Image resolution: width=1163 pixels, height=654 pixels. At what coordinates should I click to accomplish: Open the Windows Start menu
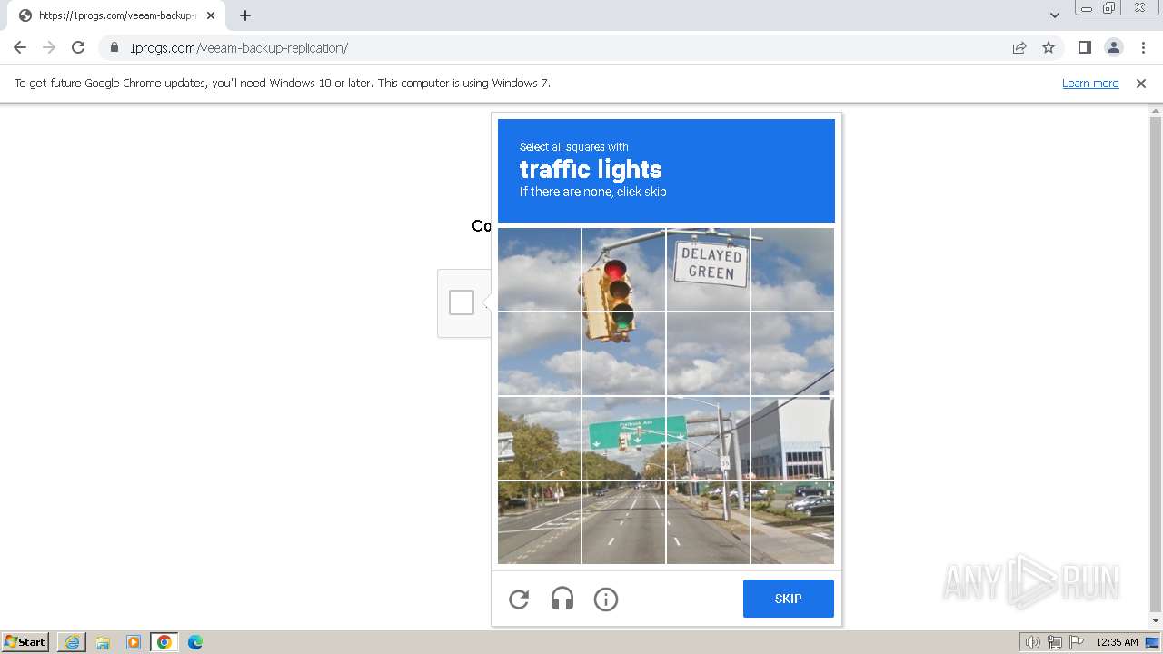[x=25, y=642]
